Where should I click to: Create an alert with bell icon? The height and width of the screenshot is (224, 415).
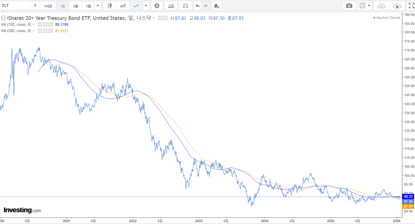(216, 6)
